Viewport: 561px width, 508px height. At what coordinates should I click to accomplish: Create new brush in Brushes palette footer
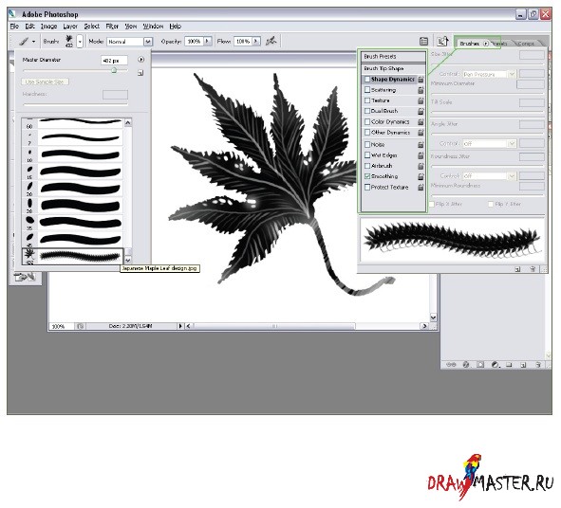[517, 269]
